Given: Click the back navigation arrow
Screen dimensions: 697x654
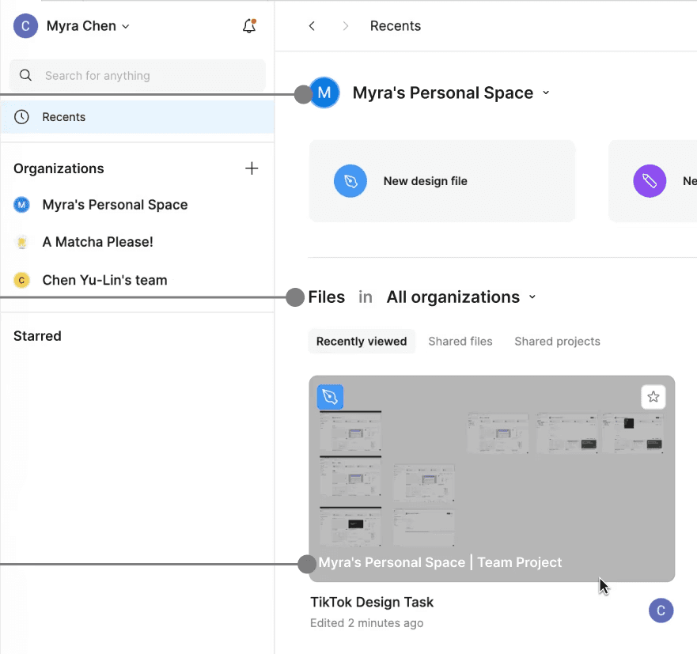Looking at the screenshot, I should 312,26.
